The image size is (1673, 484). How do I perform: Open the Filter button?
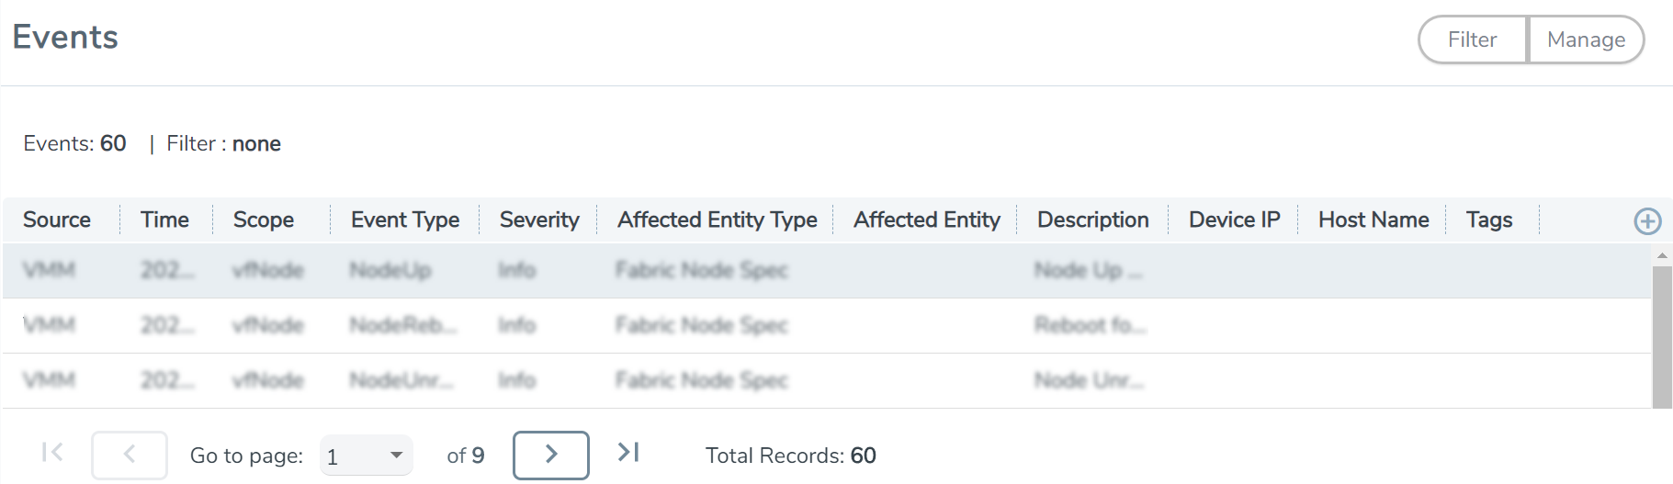coord(1473,39)
